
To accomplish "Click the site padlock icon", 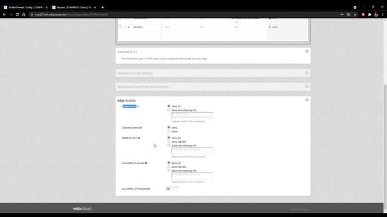I will coord(31,14).
